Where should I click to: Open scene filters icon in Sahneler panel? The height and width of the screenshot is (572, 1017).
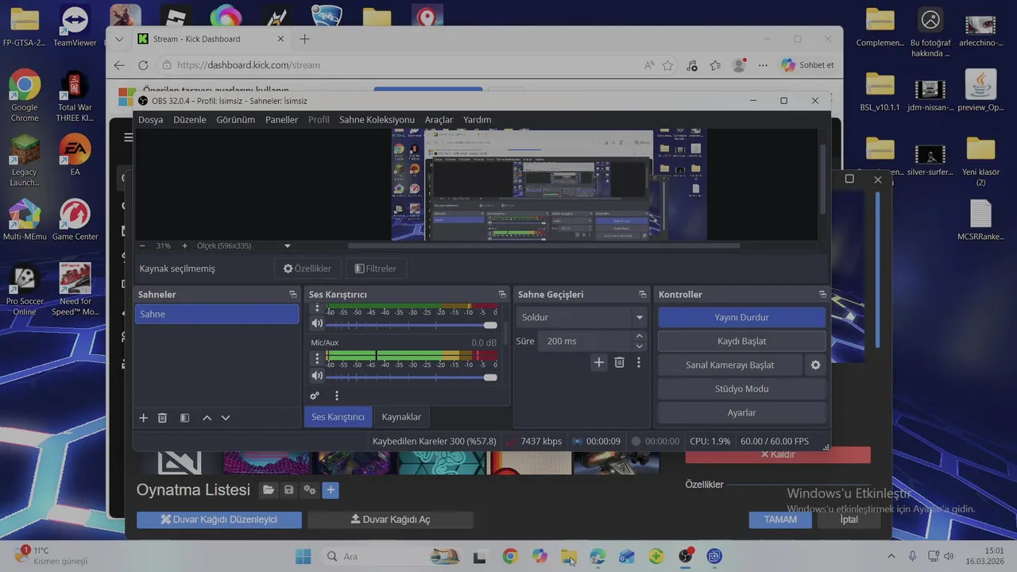point(184,418)
